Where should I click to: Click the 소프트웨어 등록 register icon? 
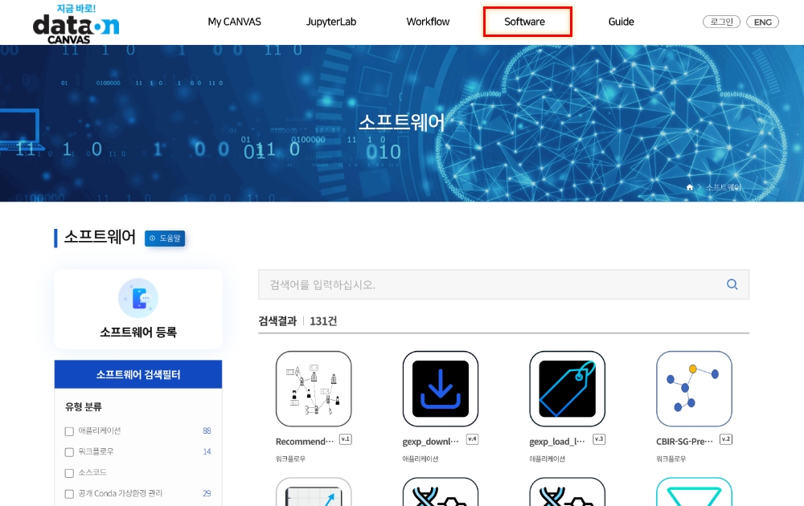(138, 298)
